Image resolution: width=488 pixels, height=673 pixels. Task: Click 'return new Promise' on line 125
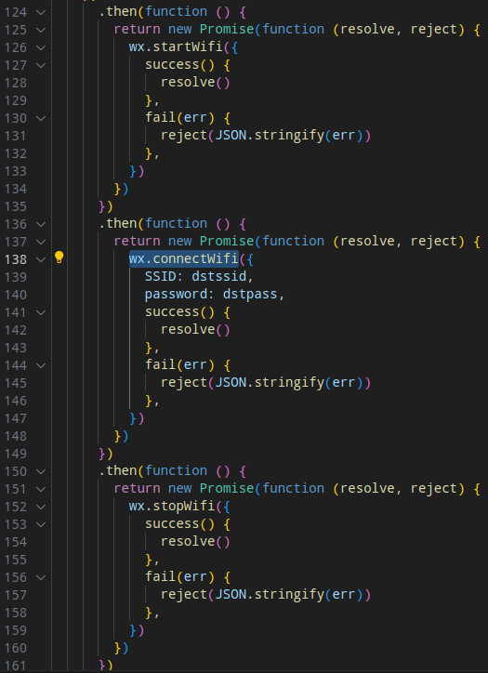184,29
